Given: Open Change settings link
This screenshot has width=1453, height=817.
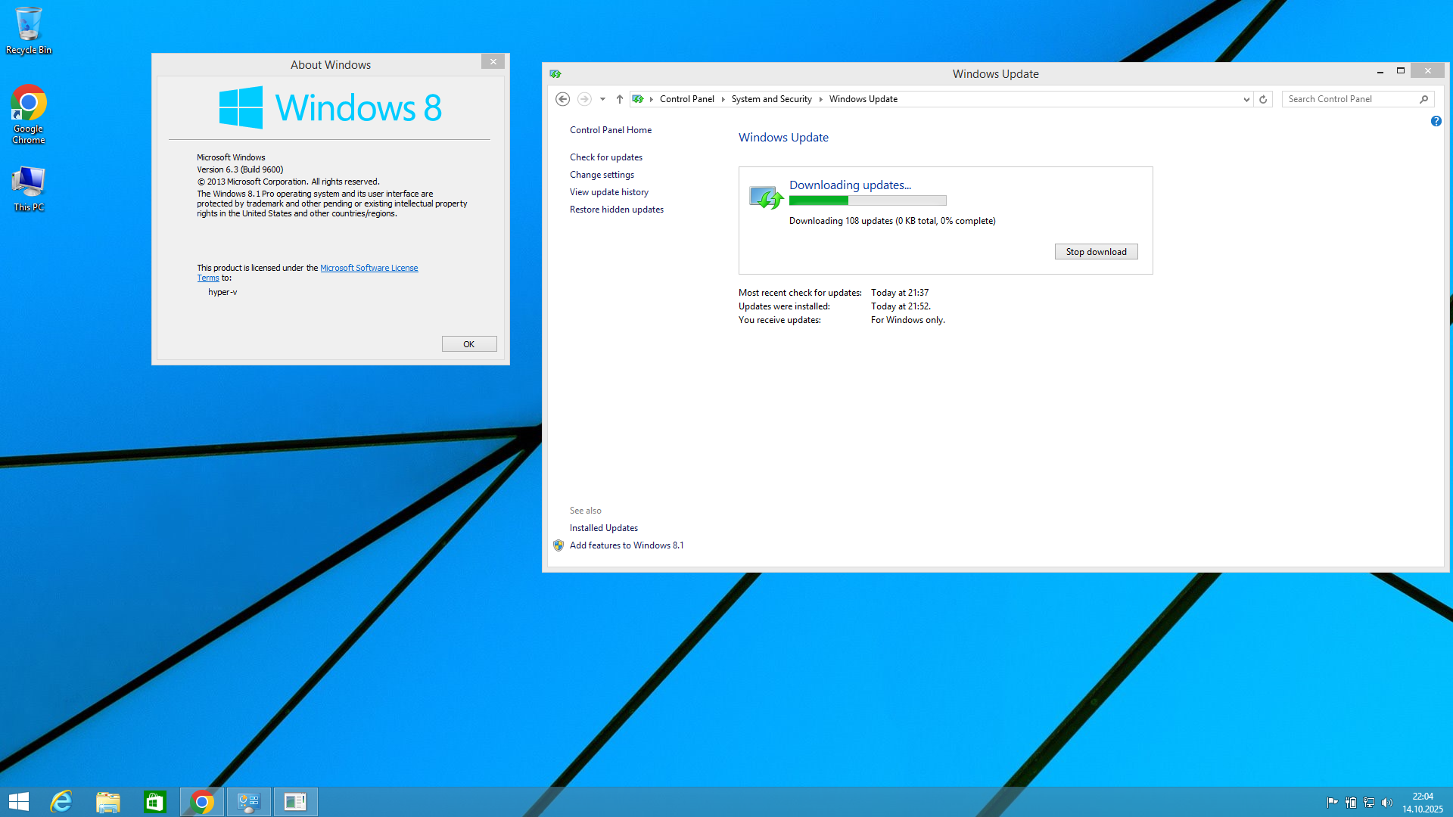Looking at the screenshot, I should click(x=602, y=175).
